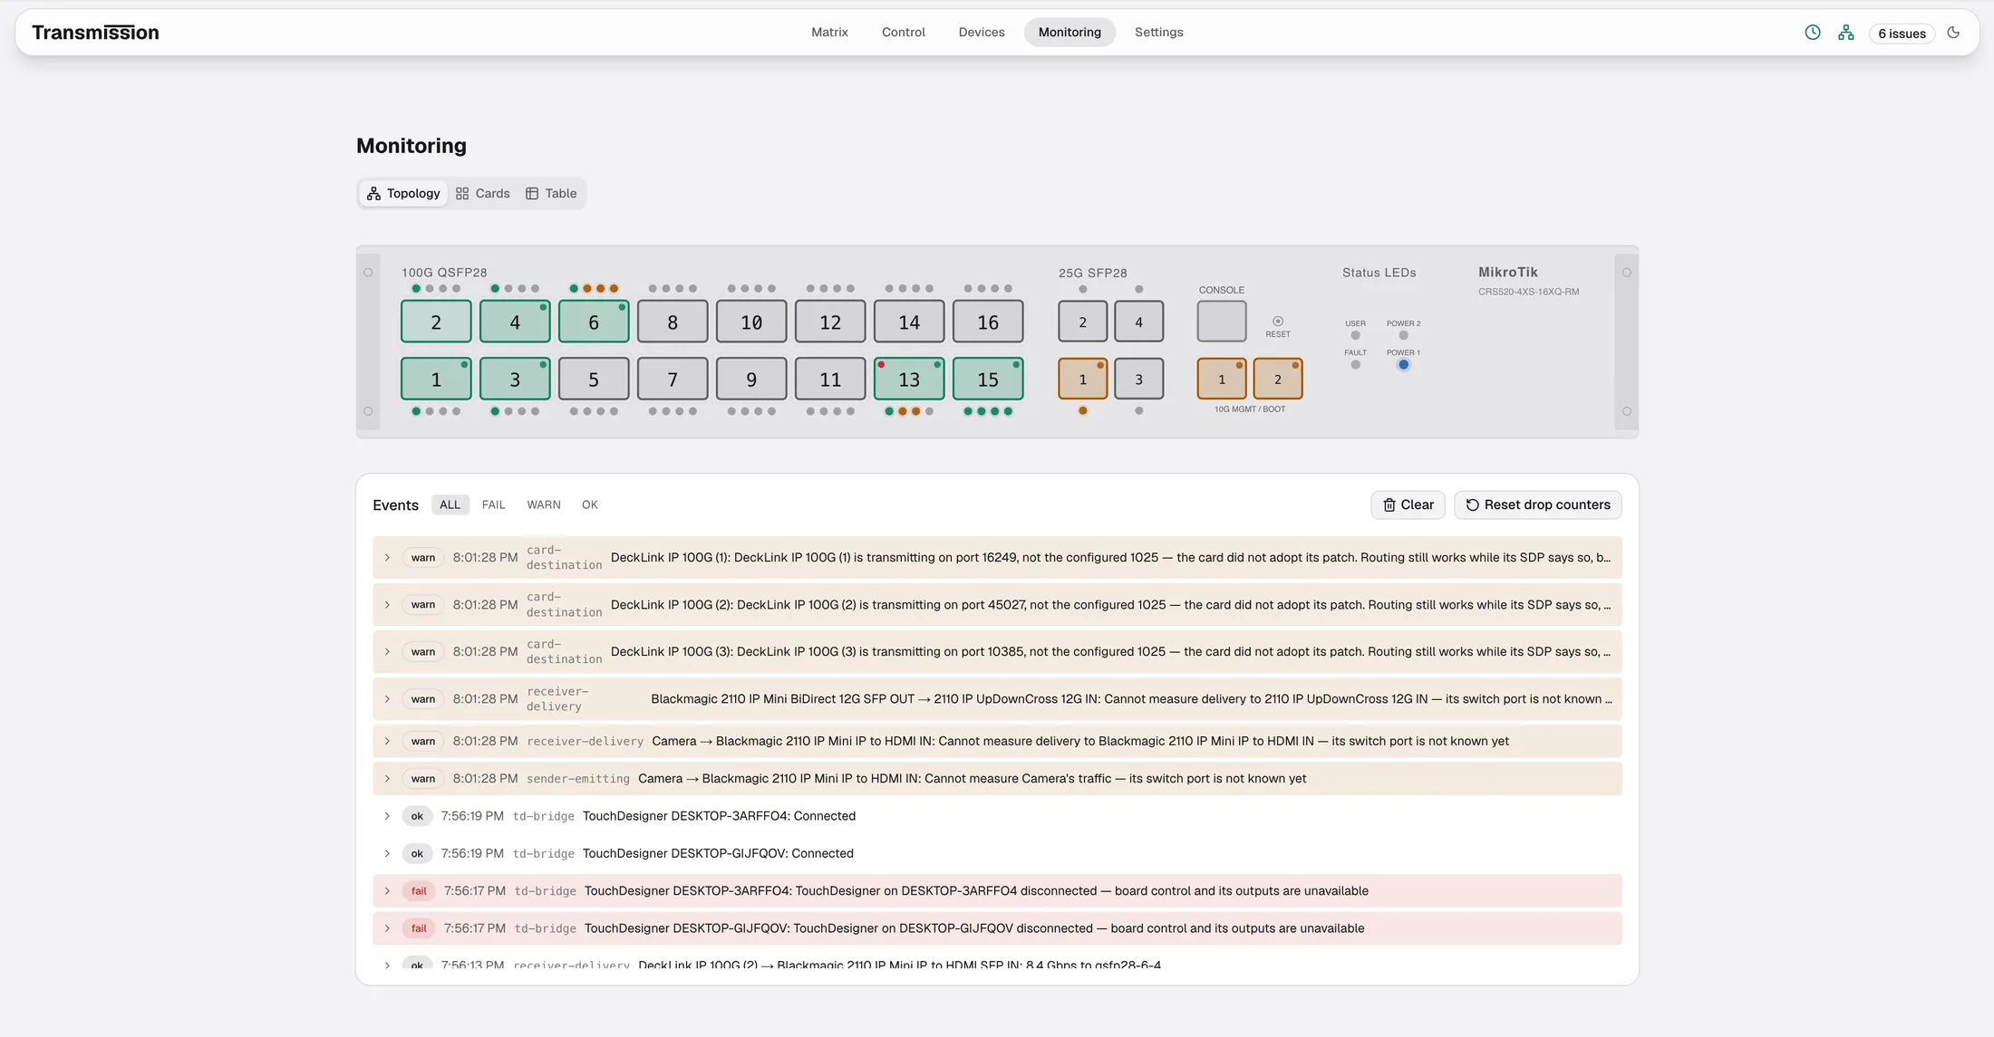This screenshot has width=1994, height=1037.
Task: Filter events by FAIL
Action: coord(493,504)
